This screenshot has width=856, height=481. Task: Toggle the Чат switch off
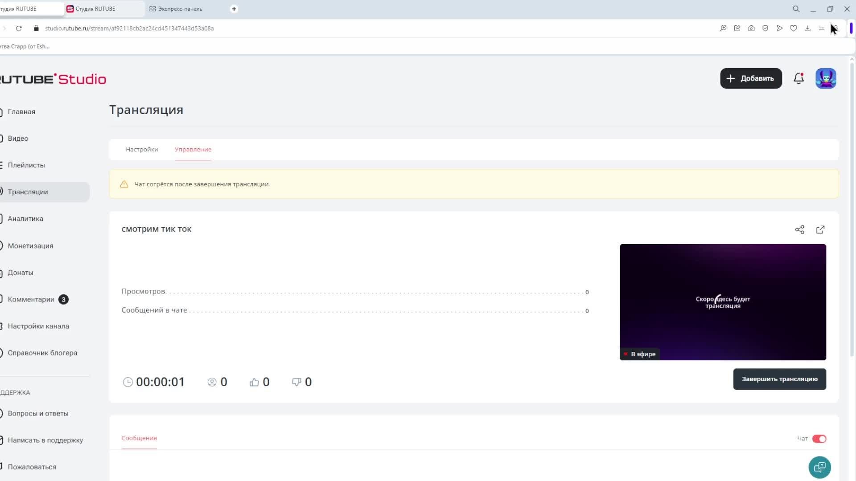tap(819, 439)
